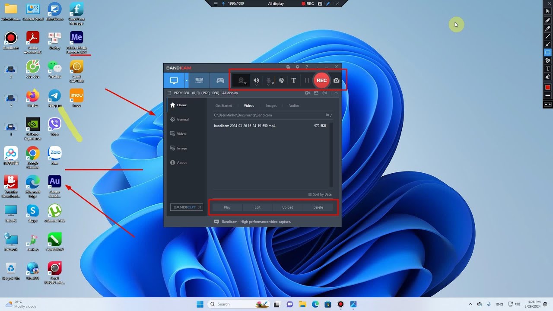553x311 pixels.
Task: Select the rectangle drawing tool
Action: coord(548,53)
